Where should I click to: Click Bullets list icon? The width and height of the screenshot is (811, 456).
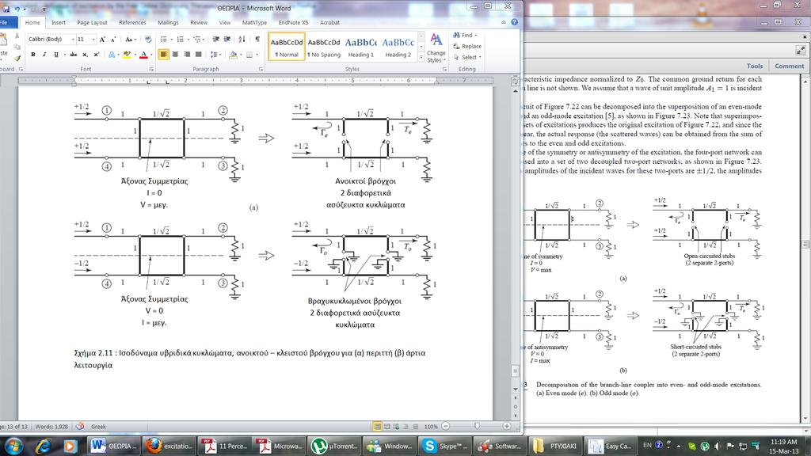tap(164, 40)
